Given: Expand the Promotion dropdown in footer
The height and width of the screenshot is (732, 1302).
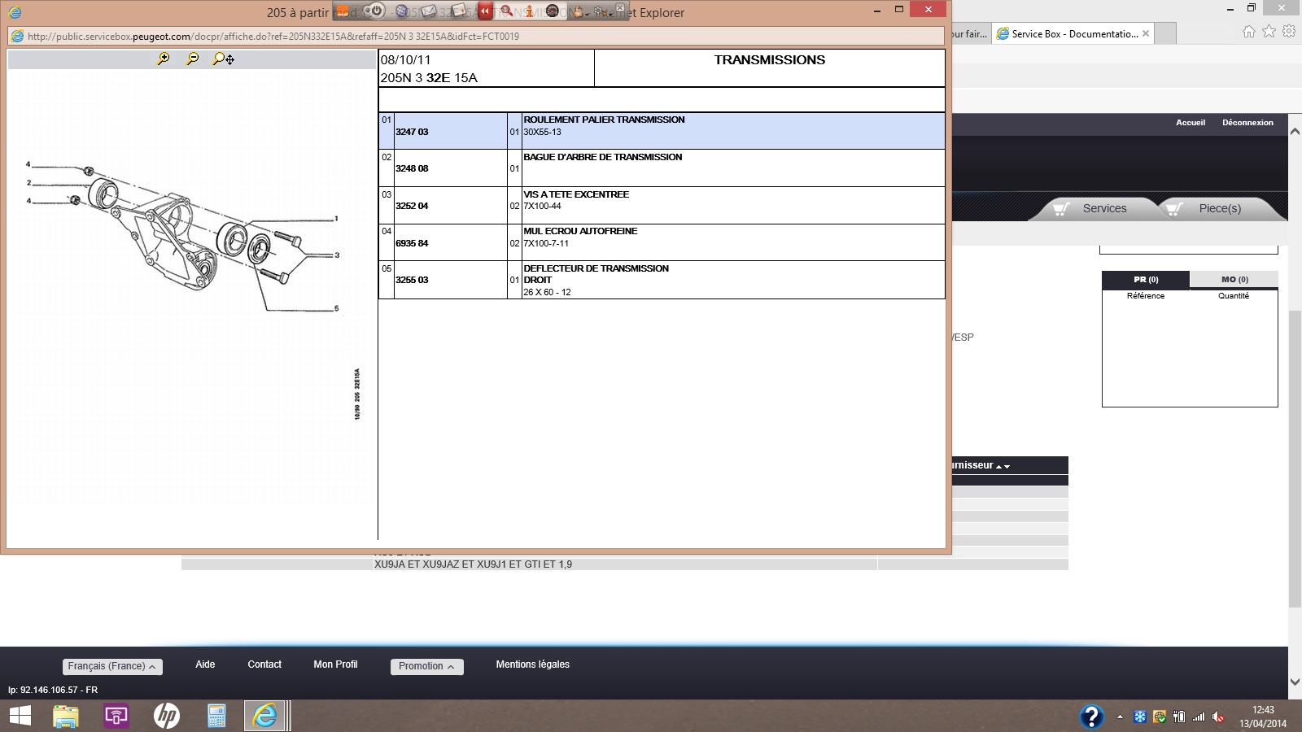Looking at the screenshot, I should pos(426,666).
